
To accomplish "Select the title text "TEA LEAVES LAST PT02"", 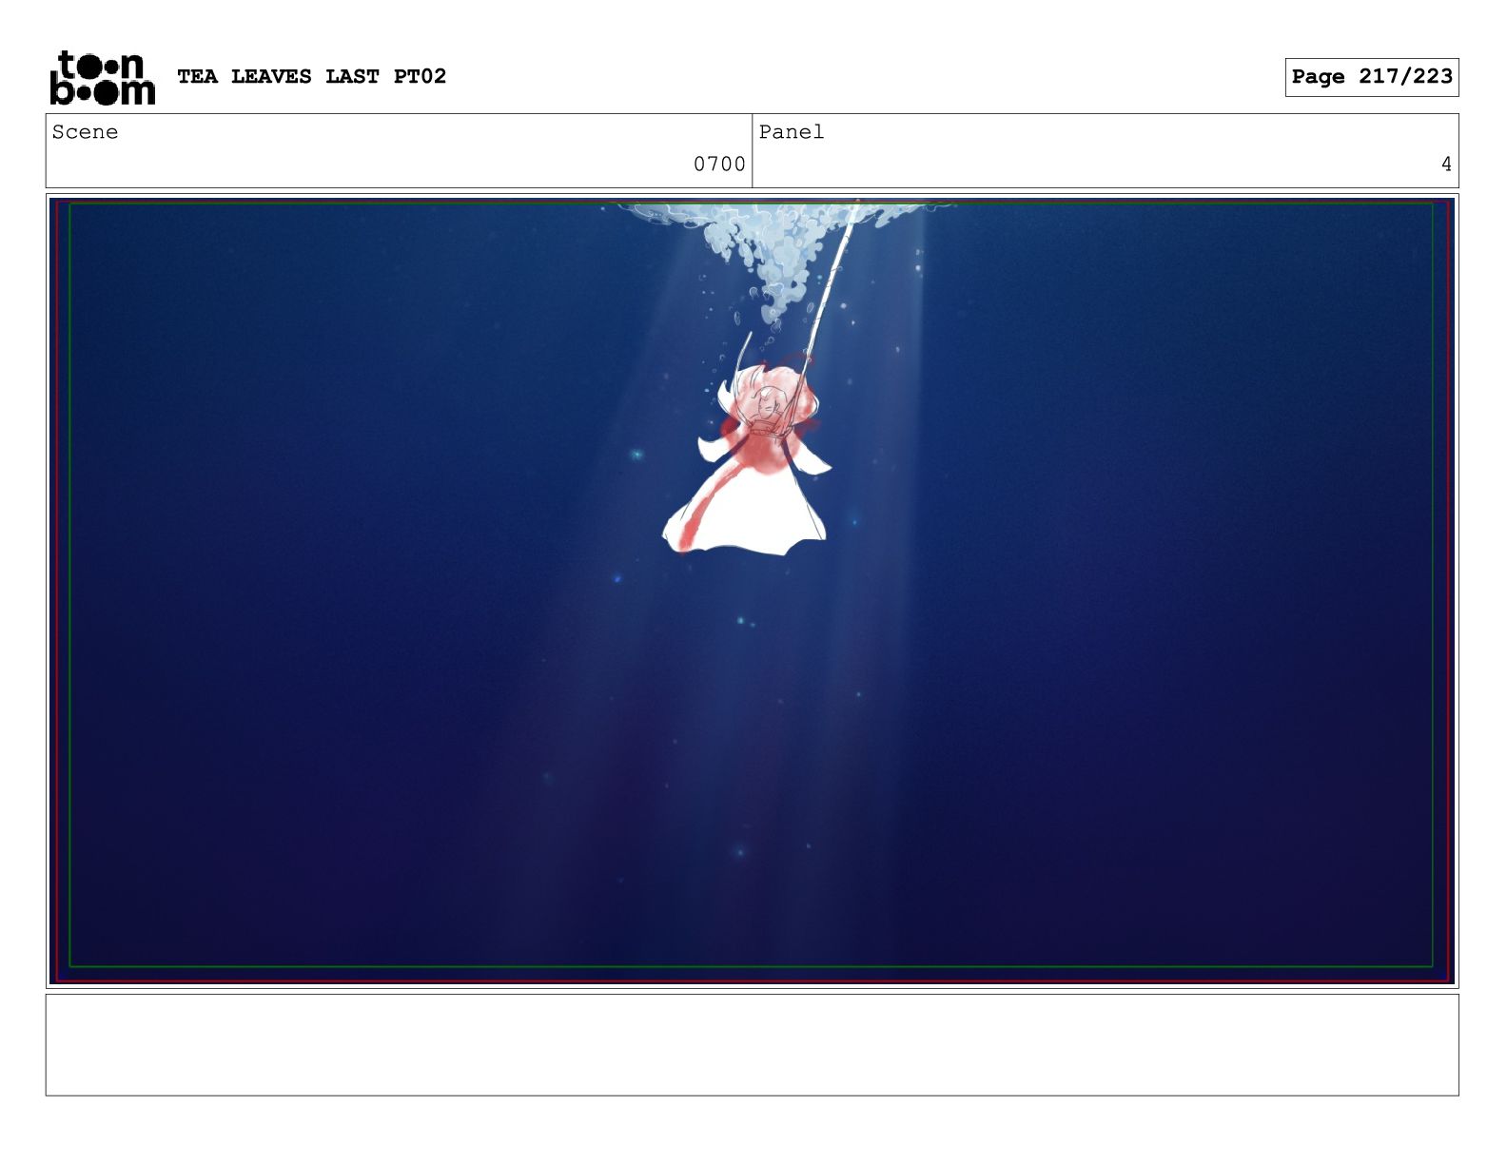I will [311, 76].
